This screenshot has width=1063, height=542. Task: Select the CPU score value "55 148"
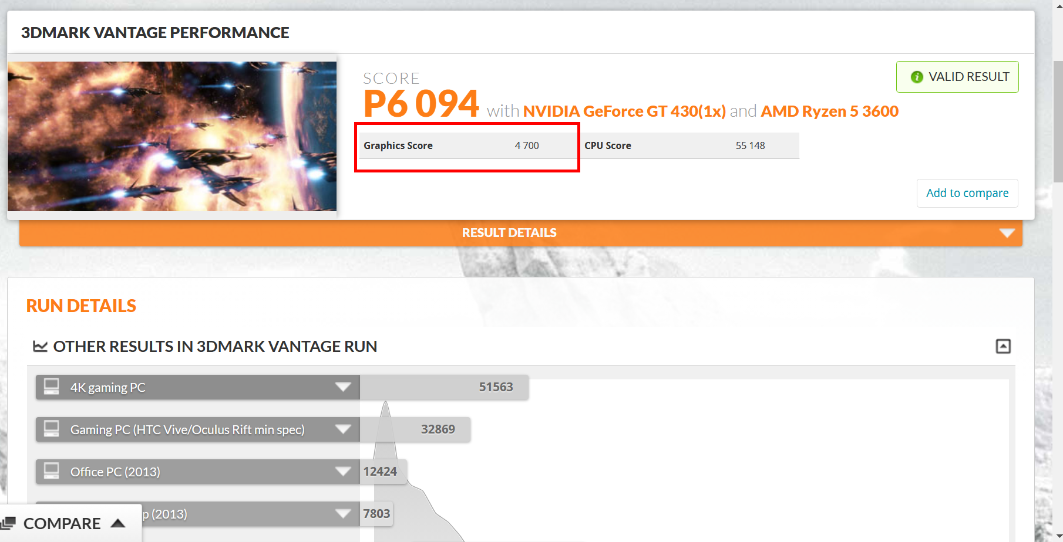click(x=751, y=145)
